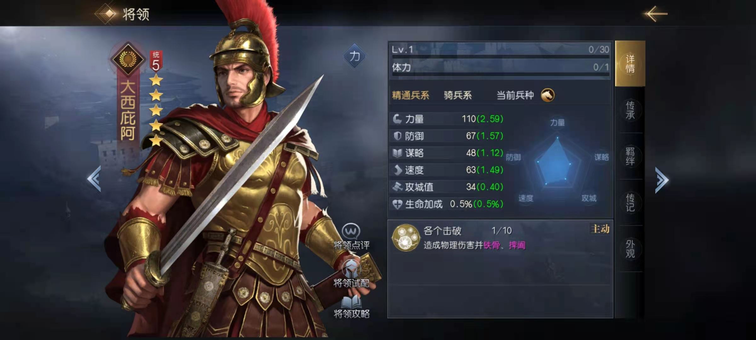Screen dimensions: 756x340
Task: Select the 各个击破 skill icon
Action: coord(406,238)
